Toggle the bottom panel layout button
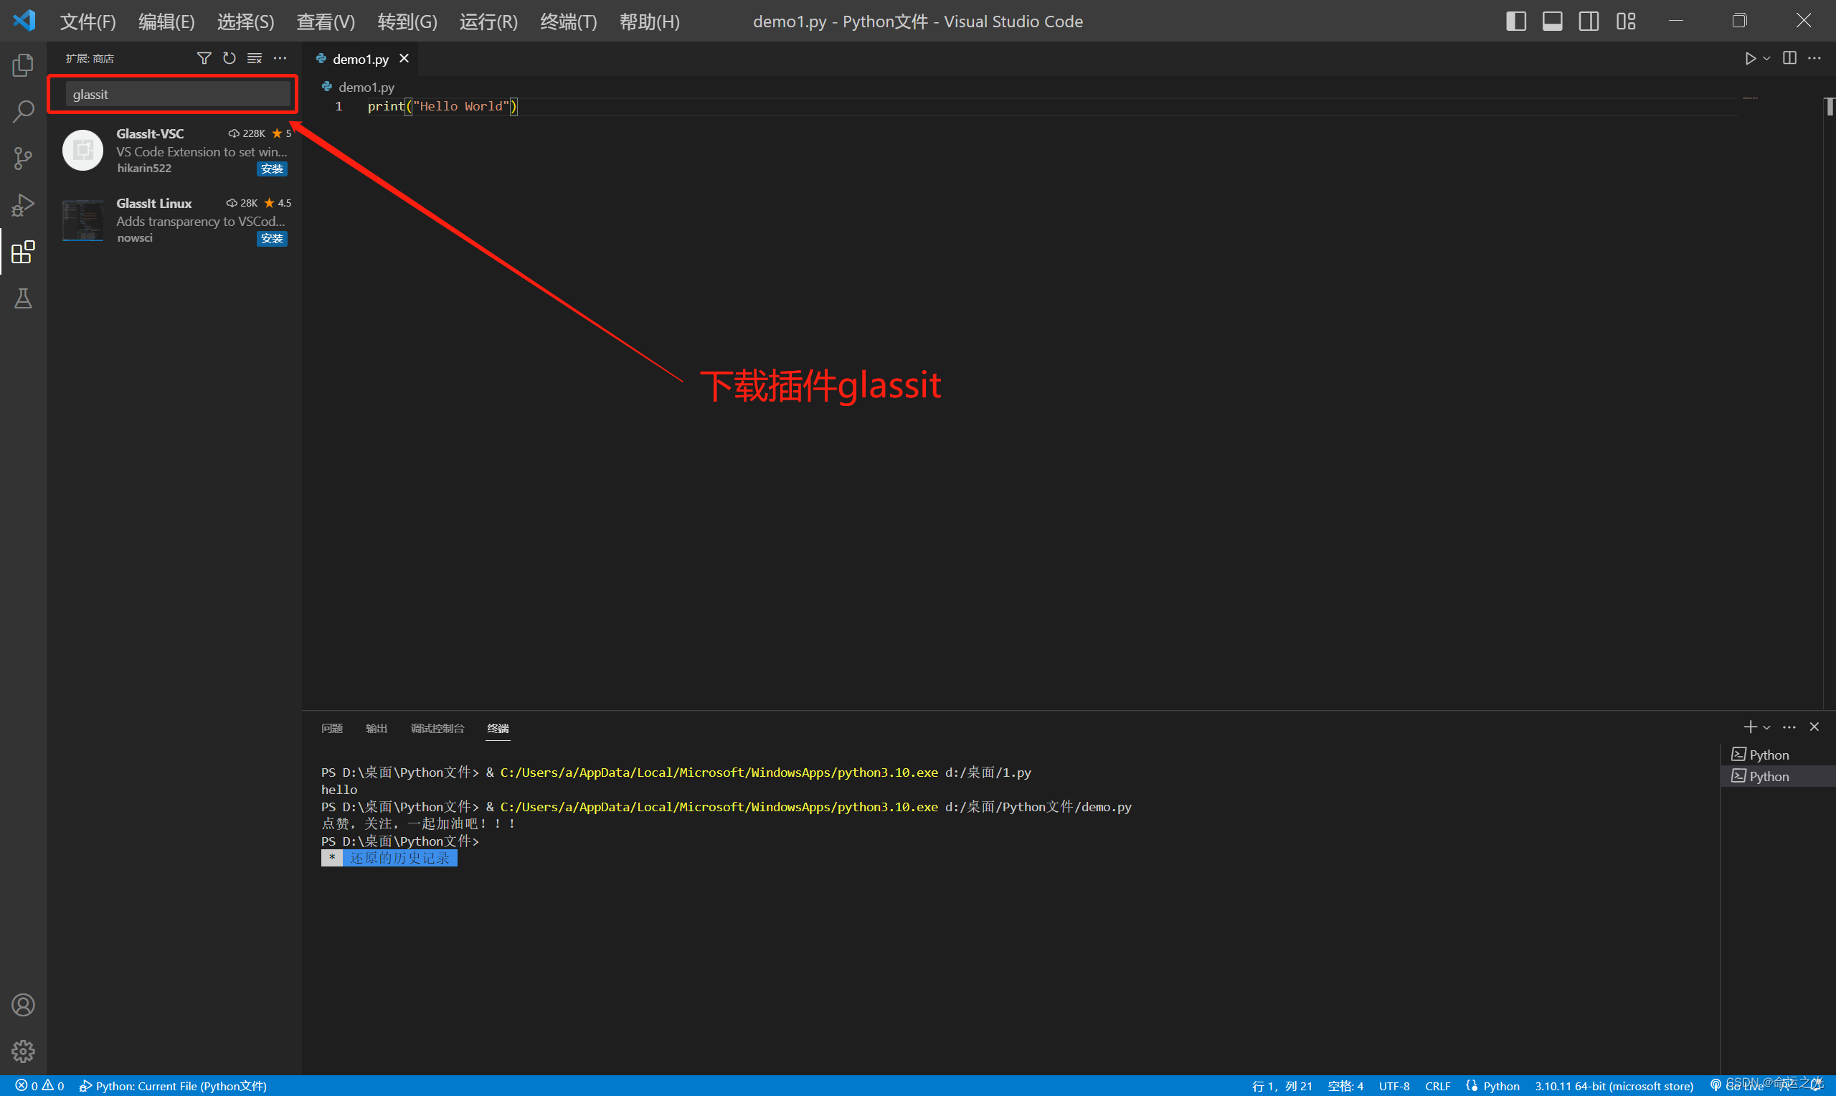The height and width of the screenshot is (1096, 1836). click(x=1552, y=21)
